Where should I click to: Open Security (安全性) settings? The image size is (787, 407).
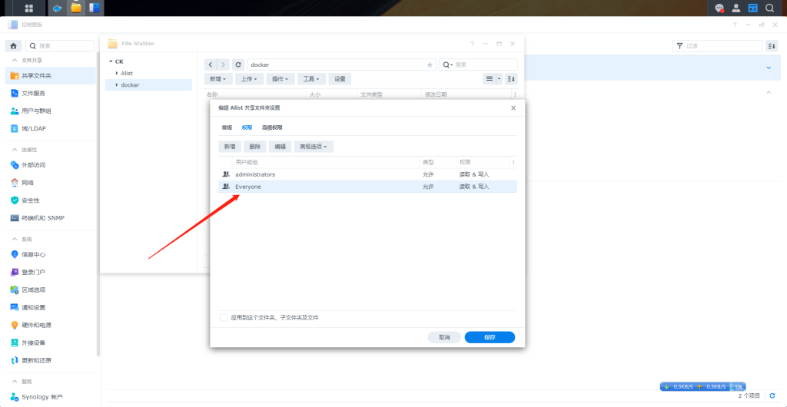click(x=50, y=200)
